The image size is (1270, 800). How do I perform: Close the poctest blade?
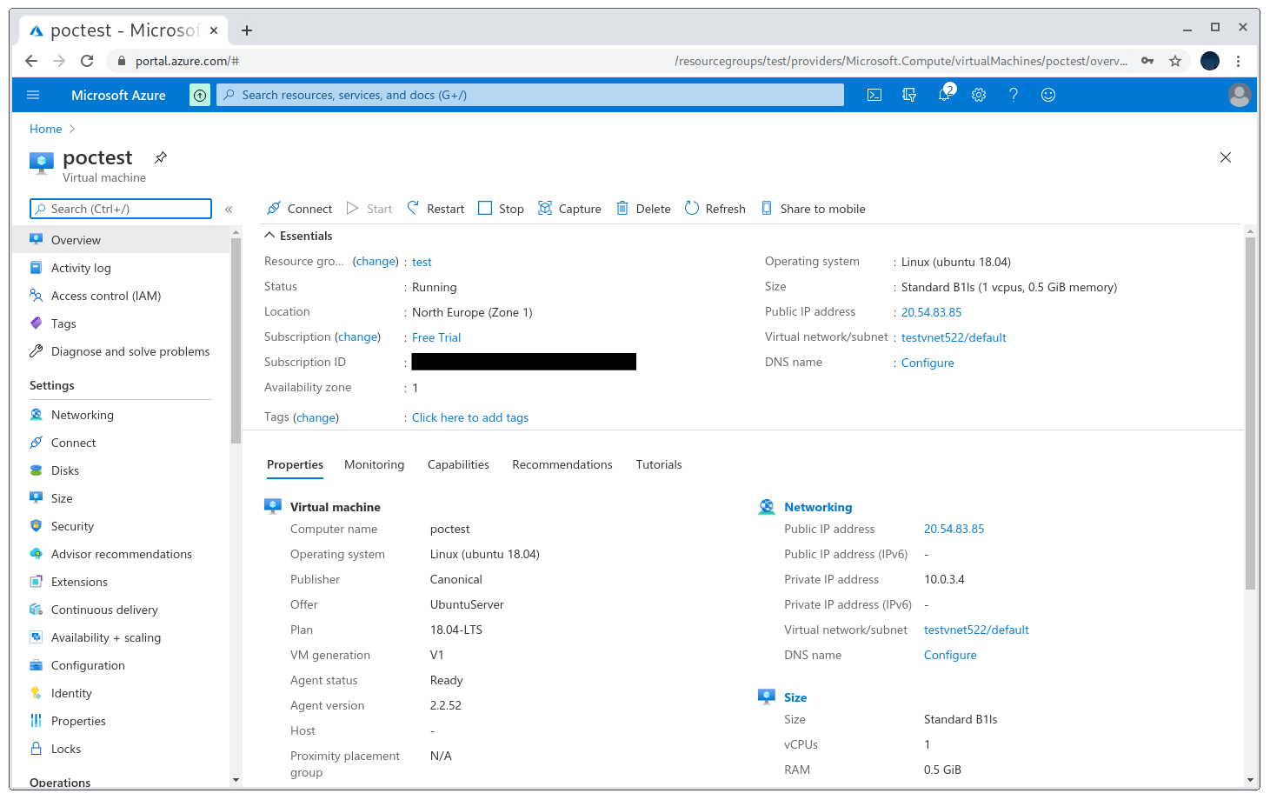(1226, 157)
